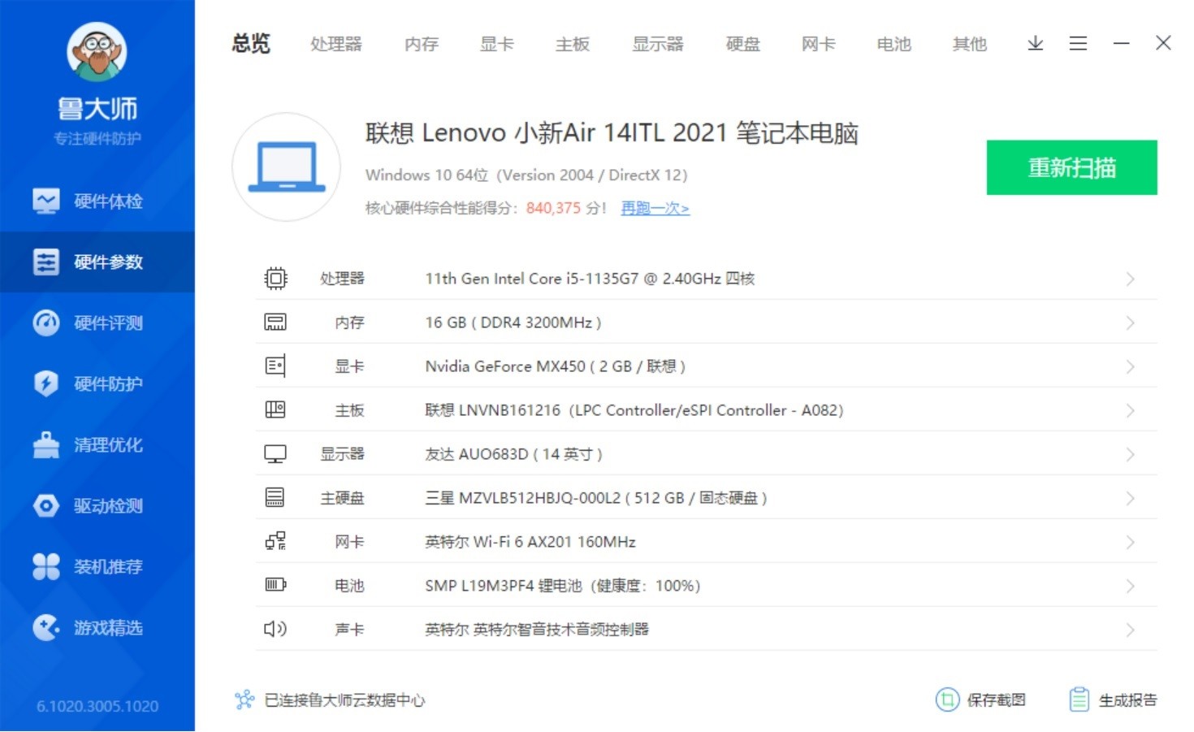Switch to the 处理器 tab

point(335,44)
